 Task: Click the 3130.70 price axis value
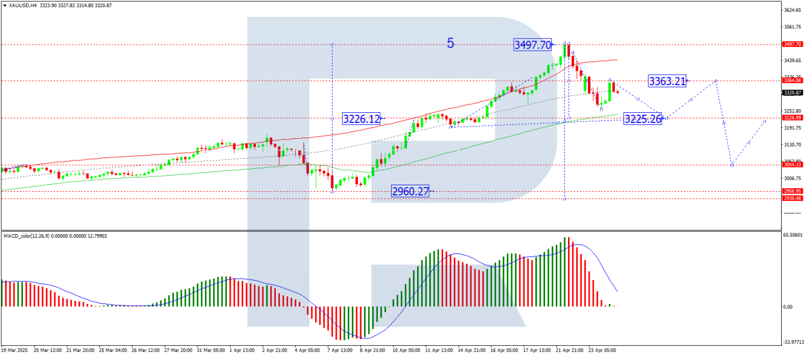792,145
